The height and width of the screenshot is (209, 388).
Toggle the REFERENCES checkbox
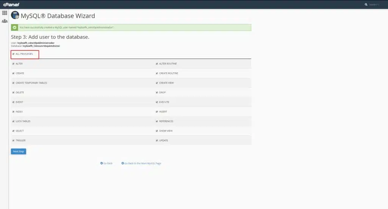tap(157, 121)
